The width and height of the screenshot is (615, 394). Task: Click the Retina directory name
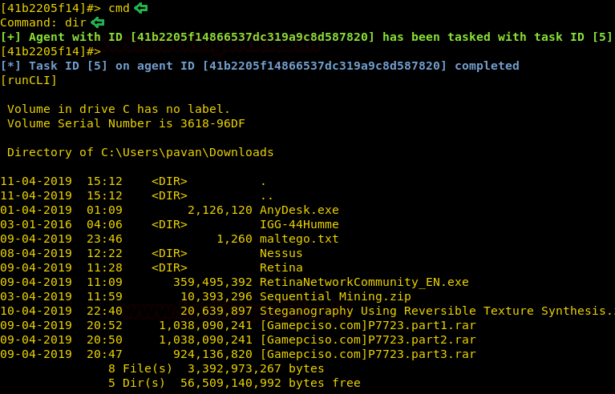tap(281, 267)
